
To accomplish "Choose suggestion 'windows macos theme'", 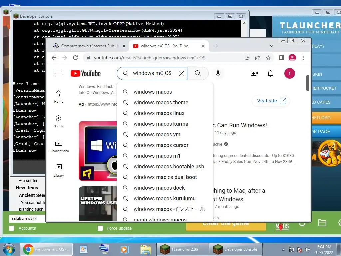I will pyautogui.click(x=165, y=103).
